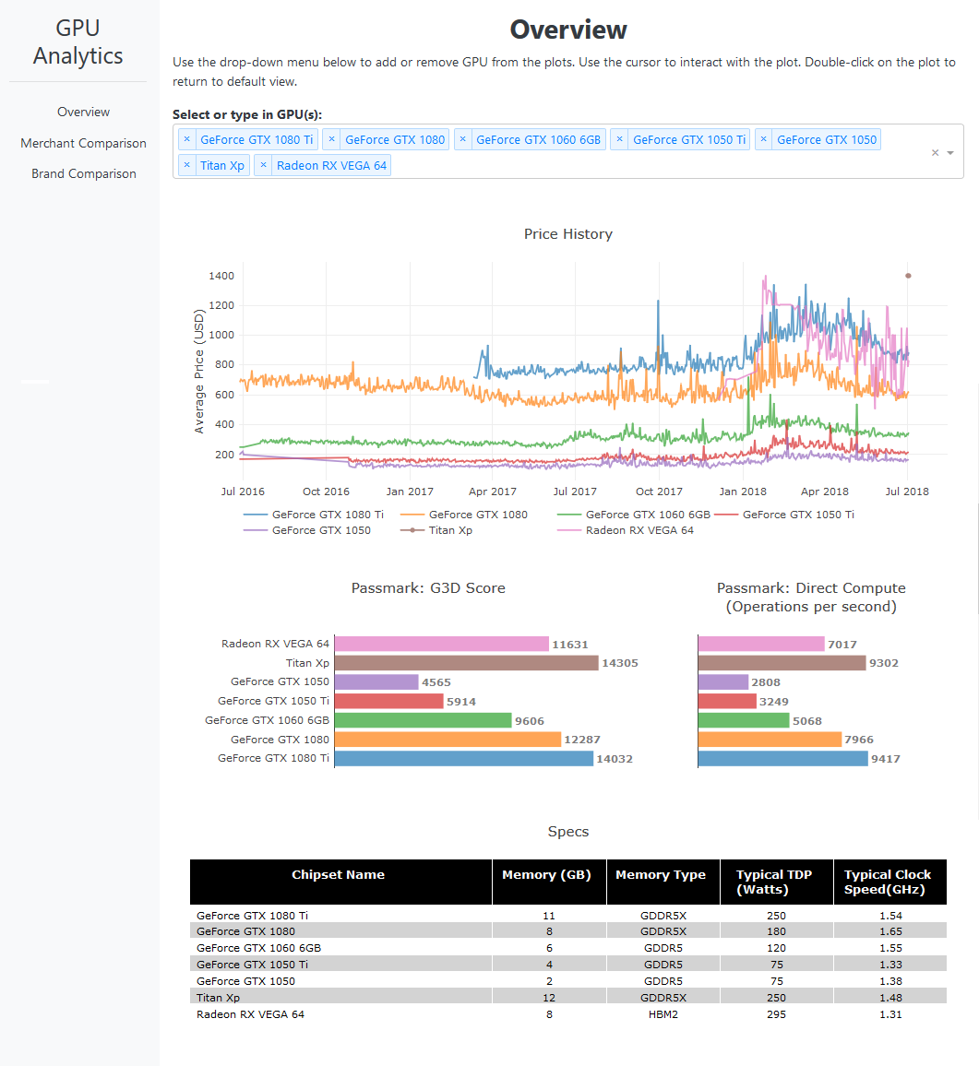Remove GeForce GTX 1080 Ti tag
The image size is (979, 1066).
187,139
